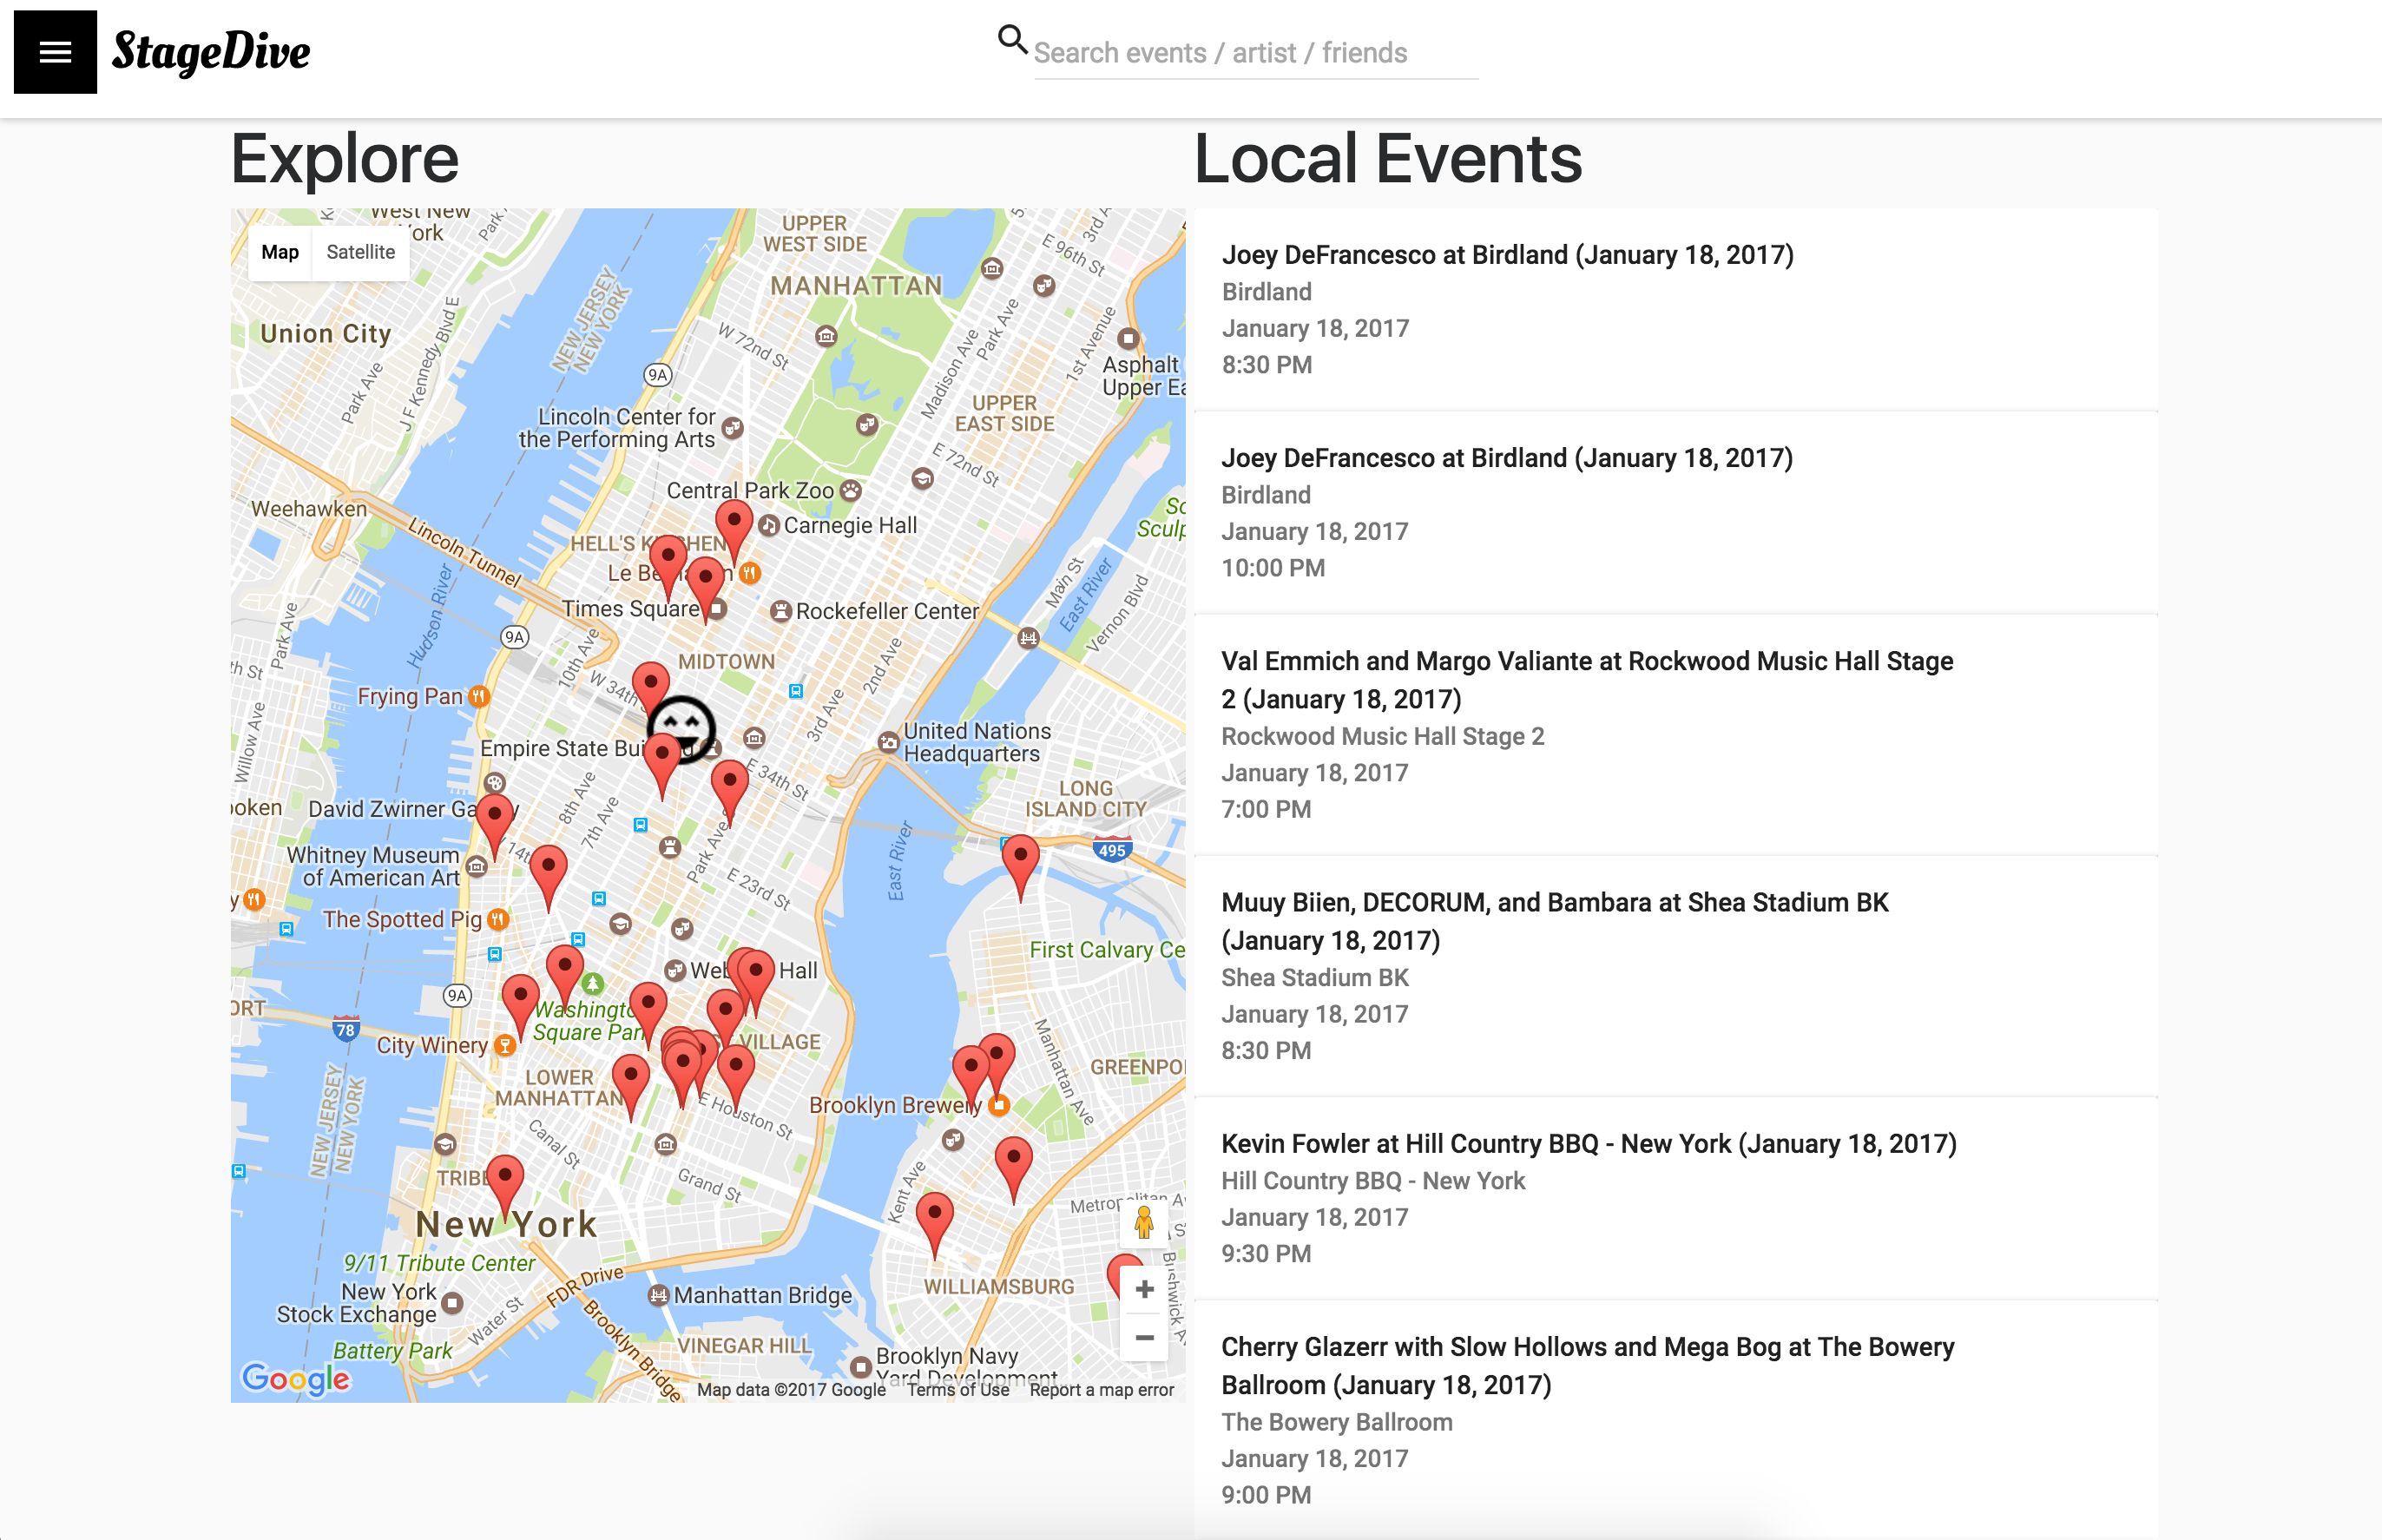Open the hamburger menu
Screen dimensions: 2382x1540
[x=55, y=52]
